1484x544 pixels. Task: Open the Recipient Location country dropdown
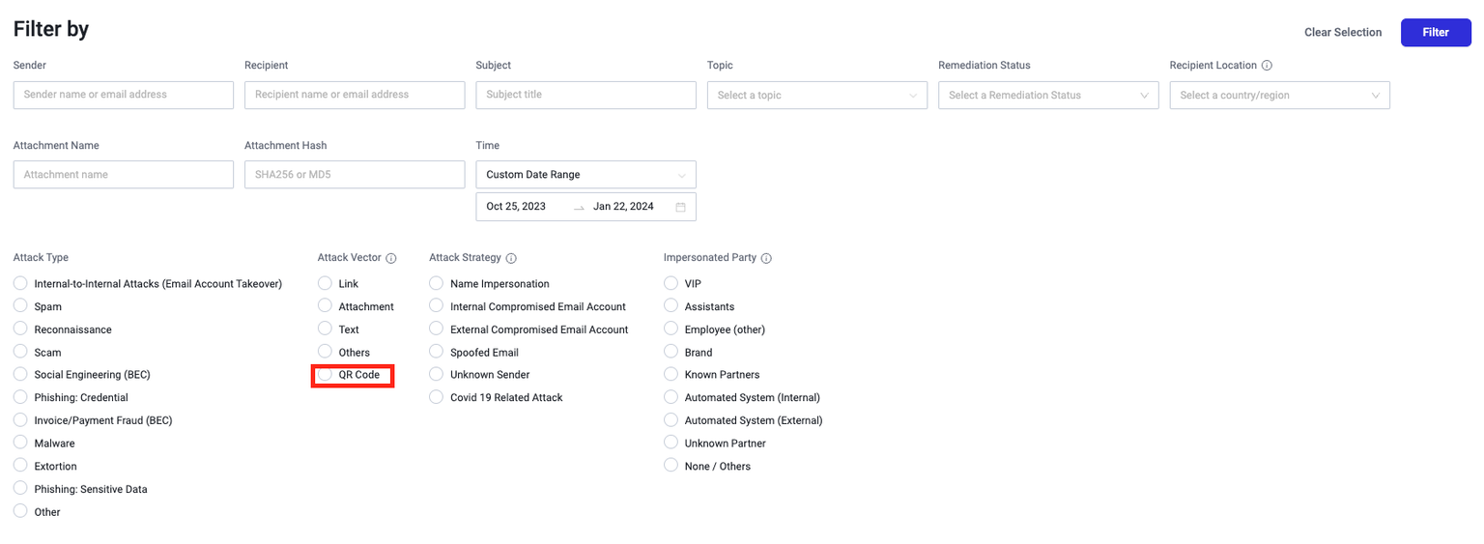(1279, 96)
